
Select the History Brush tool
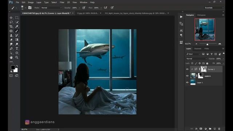point(17,35)
